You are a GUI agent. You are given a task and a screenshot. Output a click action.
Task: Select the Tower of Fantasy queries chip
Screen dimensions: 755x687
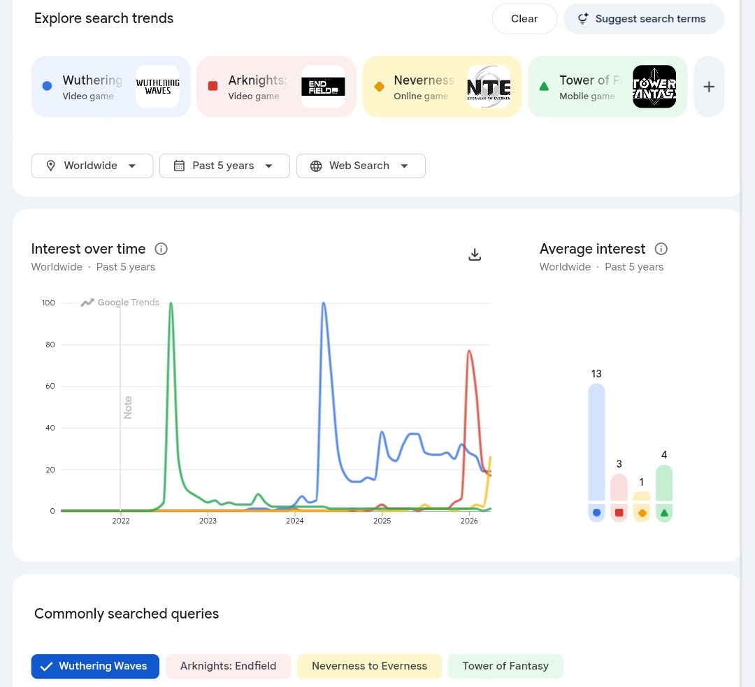pyautogui.click(x=505, y=666)
